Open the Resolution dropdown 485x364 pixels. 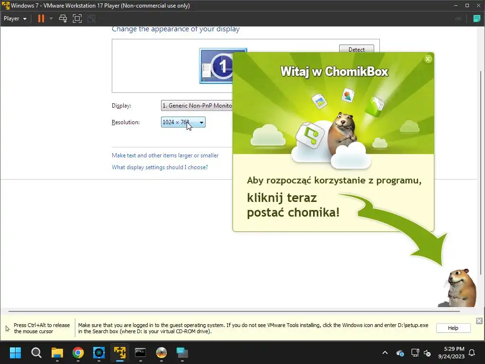183,122
